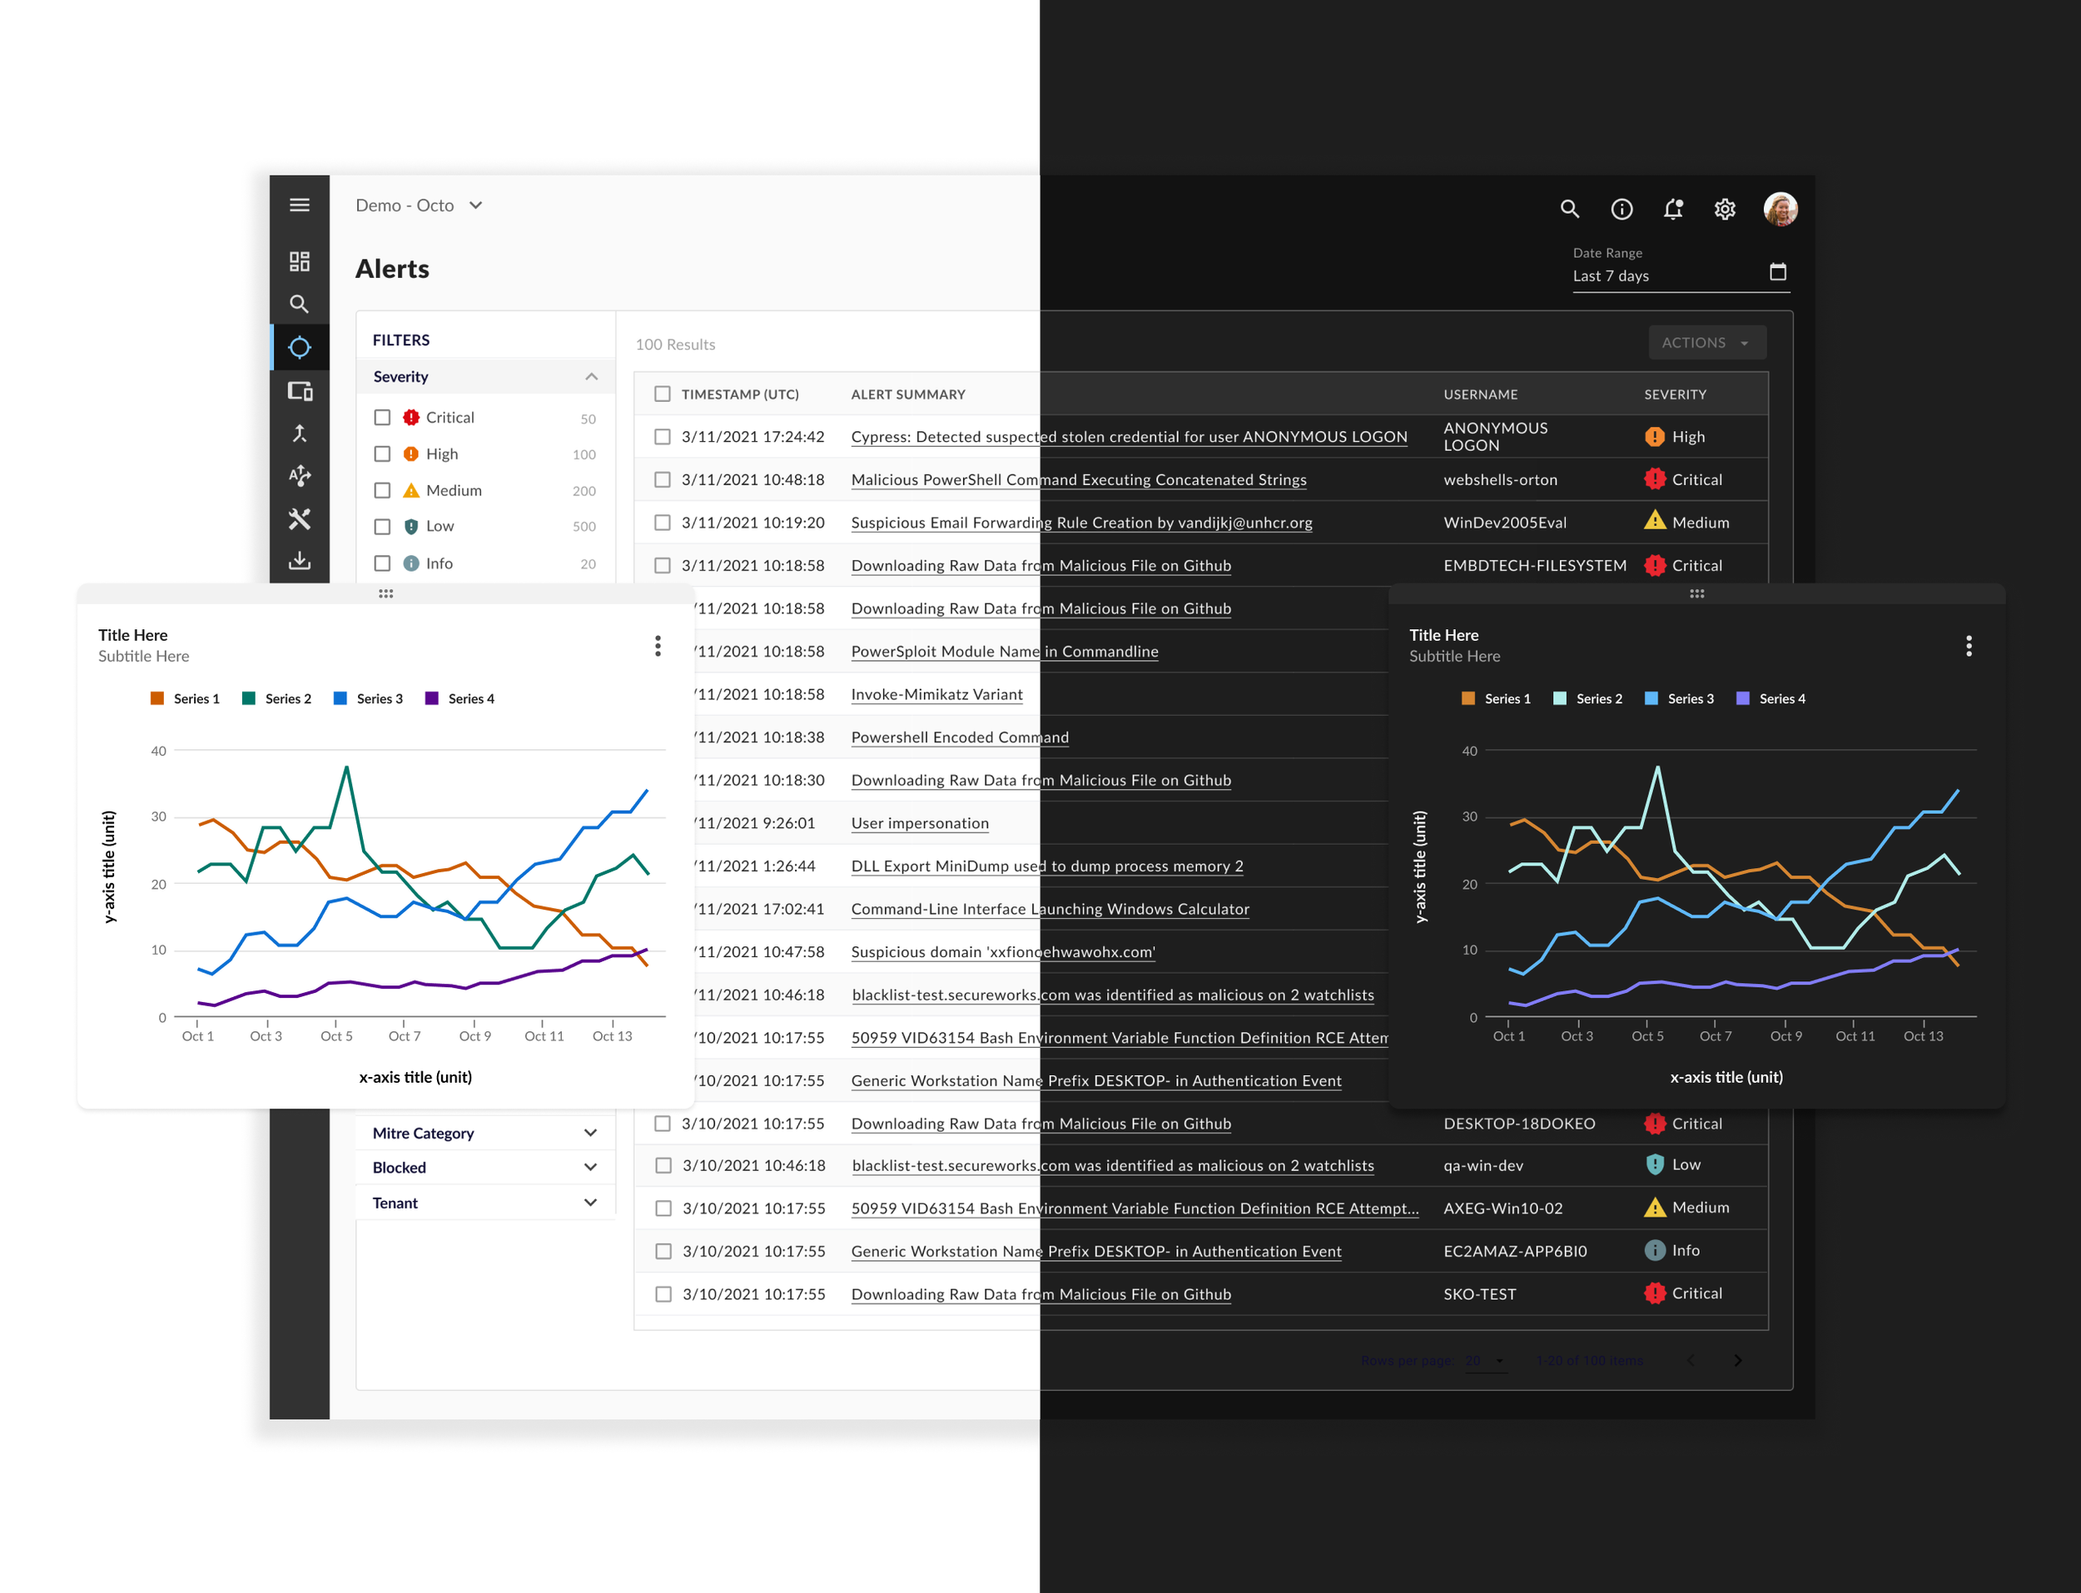Image resolution: width=2081 pixels, height=1593 pixels.
Task: Open light chart card three-dot menu
Action: tap(658, 646)
